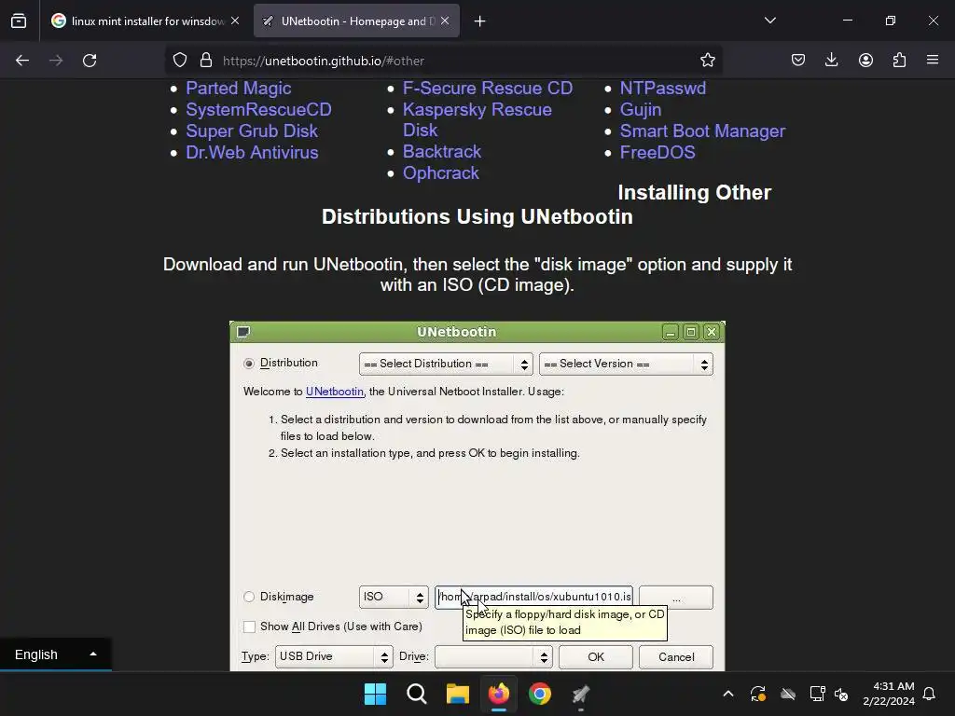The height and width of the screenshot is (716, 955).
Task: Save page to Pocket icon
Action: click(798, 61)
